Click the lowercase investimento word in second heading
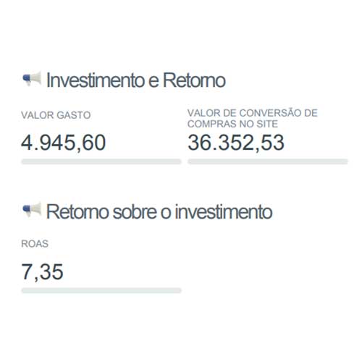This screenshot has height=362, width=362. click(x=224, y=211)
